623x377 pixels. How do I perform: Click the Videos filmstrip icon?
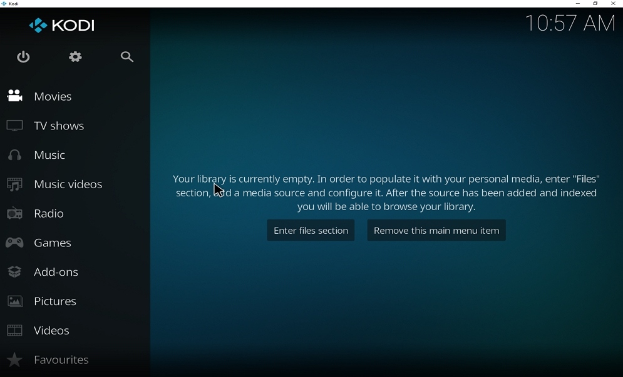(14, 330)
